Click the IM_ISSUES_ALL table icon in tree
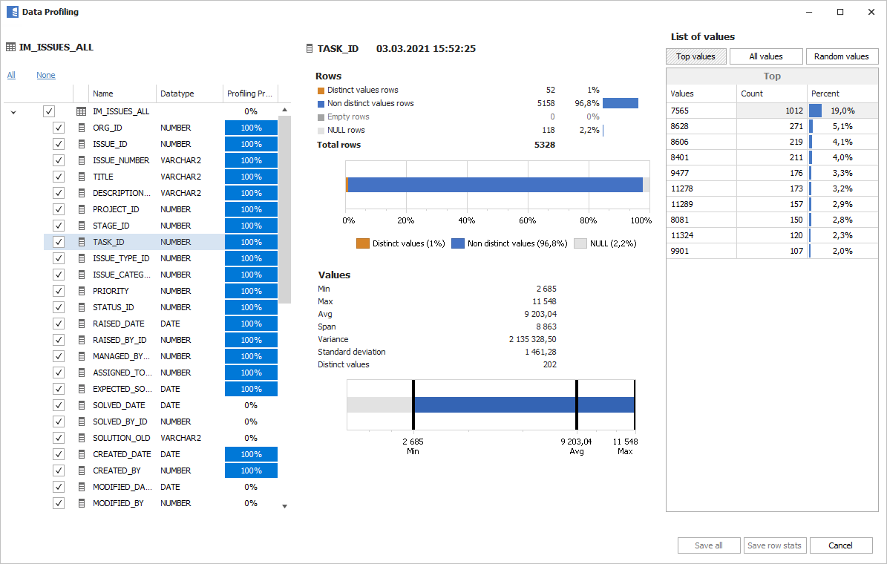The width and height of the screenshot is (887, 564). (x=82, y=111)
